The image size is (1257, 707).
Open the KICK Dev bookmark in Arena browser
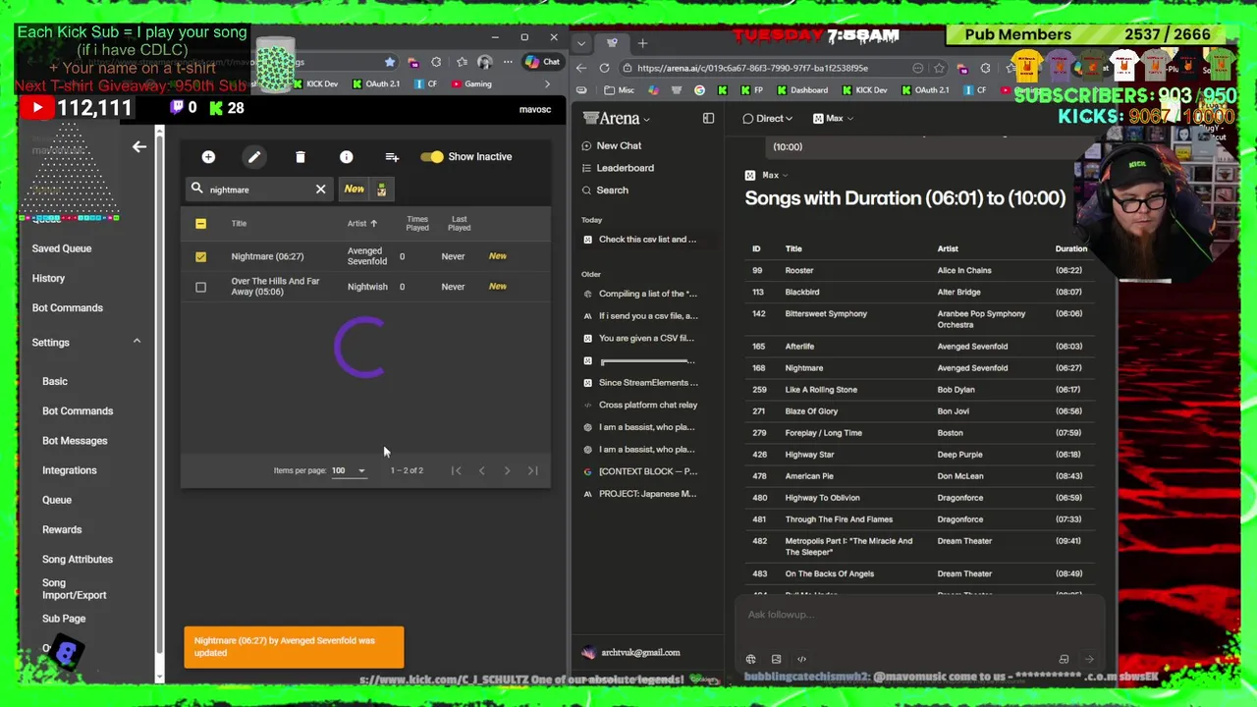[864, 89]
